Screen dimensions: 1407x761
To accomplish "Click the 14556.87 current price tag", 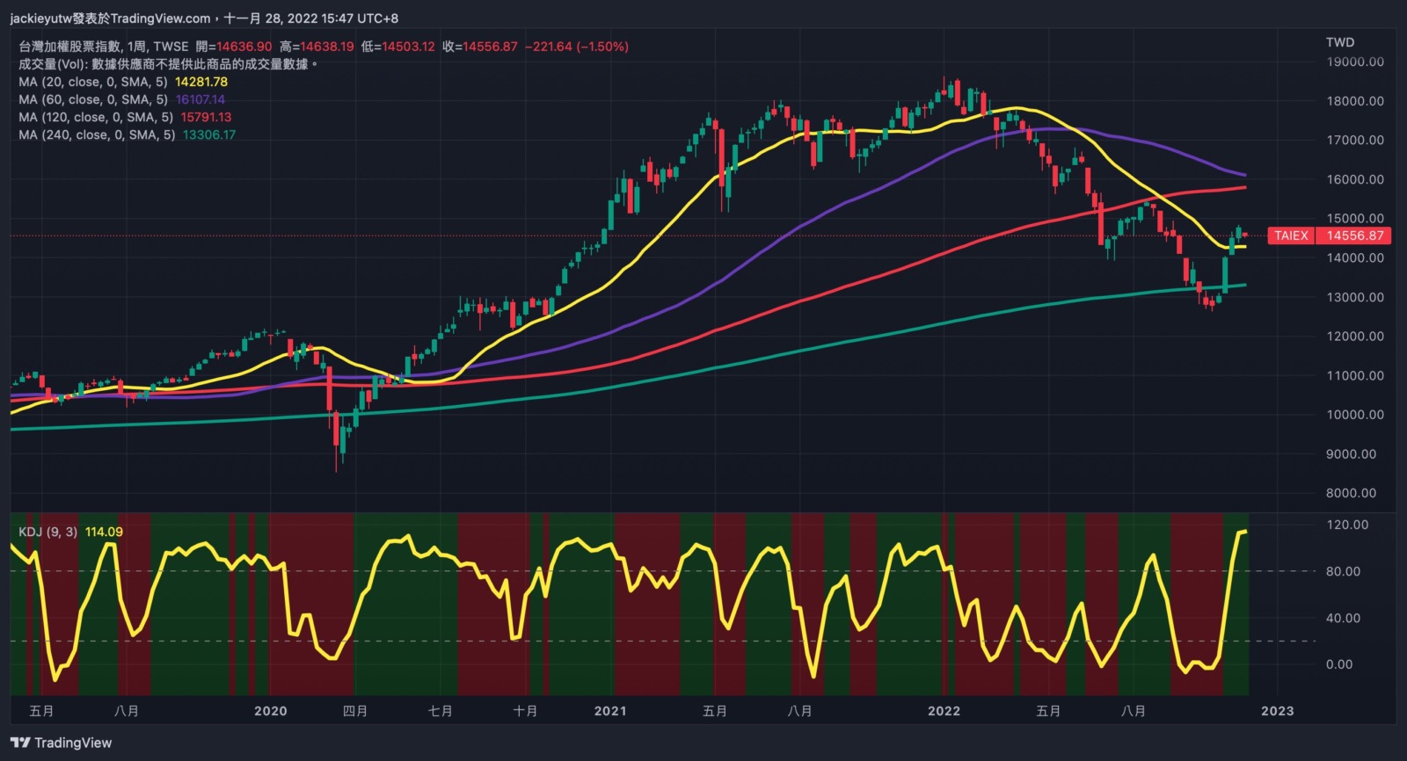I will coord(1355,236).
